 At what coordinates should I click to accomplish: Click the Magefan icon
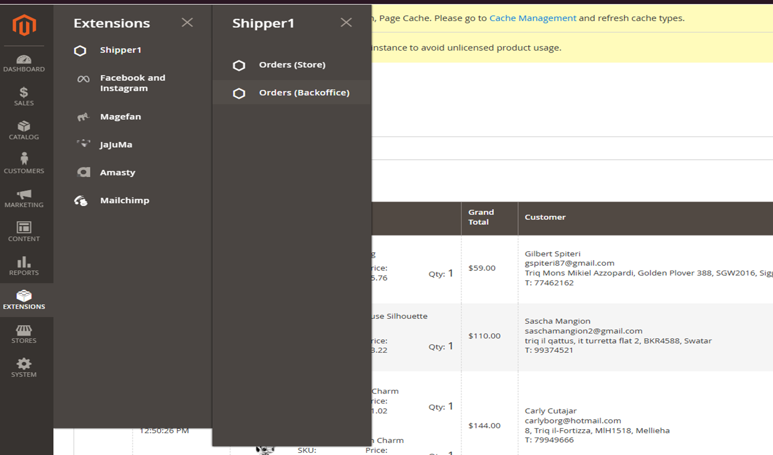(x=83, y=117)
